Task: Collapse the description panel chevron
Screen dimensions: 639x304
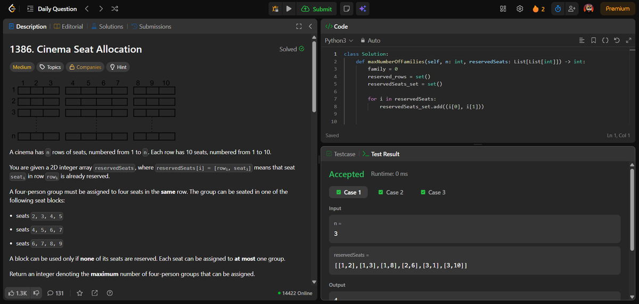Action: click(x=310, y=27)
